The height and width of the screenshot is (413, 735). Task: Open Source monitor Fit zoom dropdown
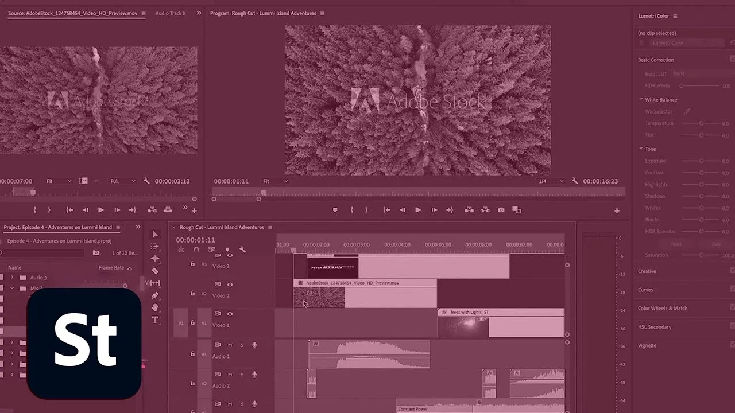pyautogui.click(x=59, y=181)
